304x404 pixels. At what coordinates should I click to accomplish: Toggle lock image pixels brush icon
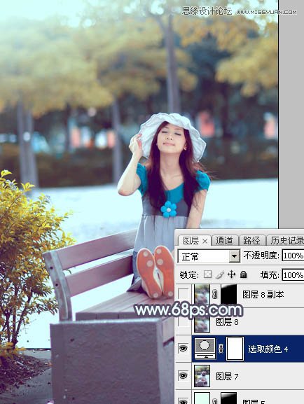[219, 274]
